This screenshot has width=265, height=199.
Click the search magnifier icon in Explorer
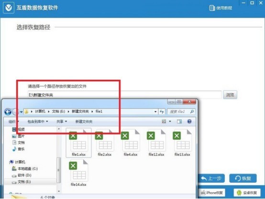(192, 111)
